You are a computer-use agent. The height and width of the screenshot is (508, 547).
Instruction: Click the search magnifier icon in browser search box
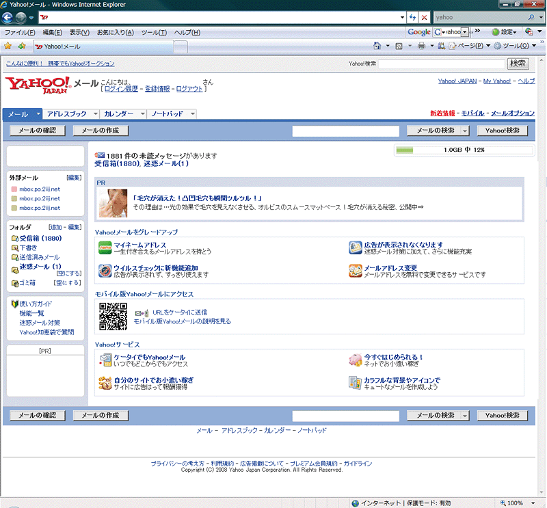[531, 16]
